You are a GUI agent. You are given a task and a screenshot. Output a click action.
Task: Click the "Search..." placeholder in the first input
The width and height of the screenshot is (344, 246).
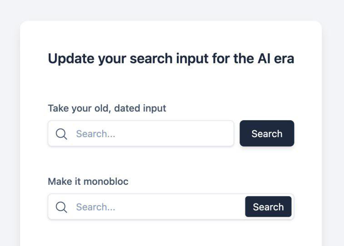pyautogui.click(x=95, y=134)
